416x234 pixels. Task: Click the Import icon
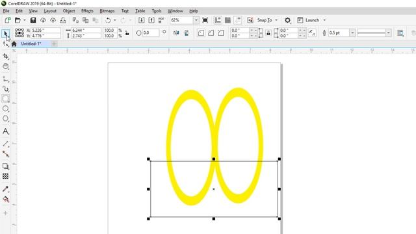click(x=141, y=20)
